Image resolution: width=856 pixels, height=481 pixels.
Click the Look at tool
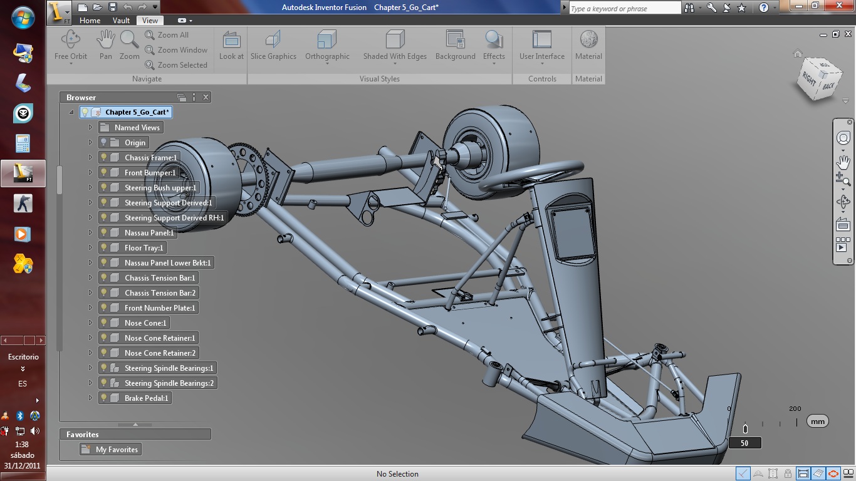tap(231, 44)
